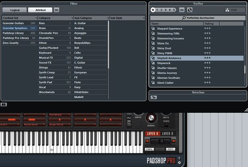Image resolution: width=248 pixels, height=167 pixels.
Task: Select Zero Gravity content set
Action: click(20, 43)
